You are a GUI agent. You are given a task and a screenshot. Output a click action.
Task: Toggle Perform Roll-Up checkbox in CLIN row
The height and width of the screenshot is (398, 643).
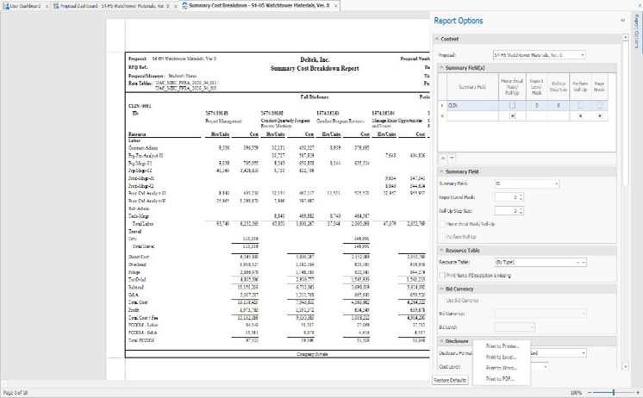(x=580, y=105)
